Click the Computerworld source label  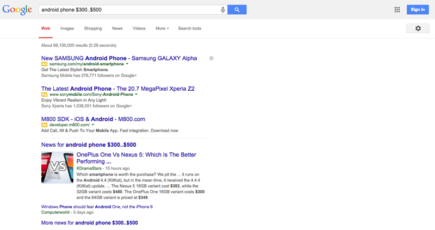[x=55, y=212]
